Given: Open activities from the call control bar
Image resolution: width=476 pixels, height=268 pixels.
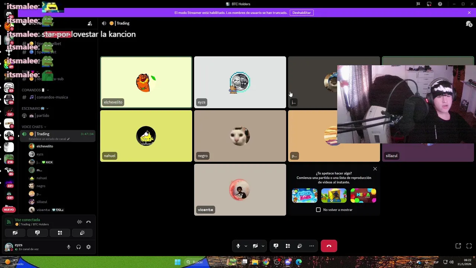Looking at the screenshot, I should (288, 246).
